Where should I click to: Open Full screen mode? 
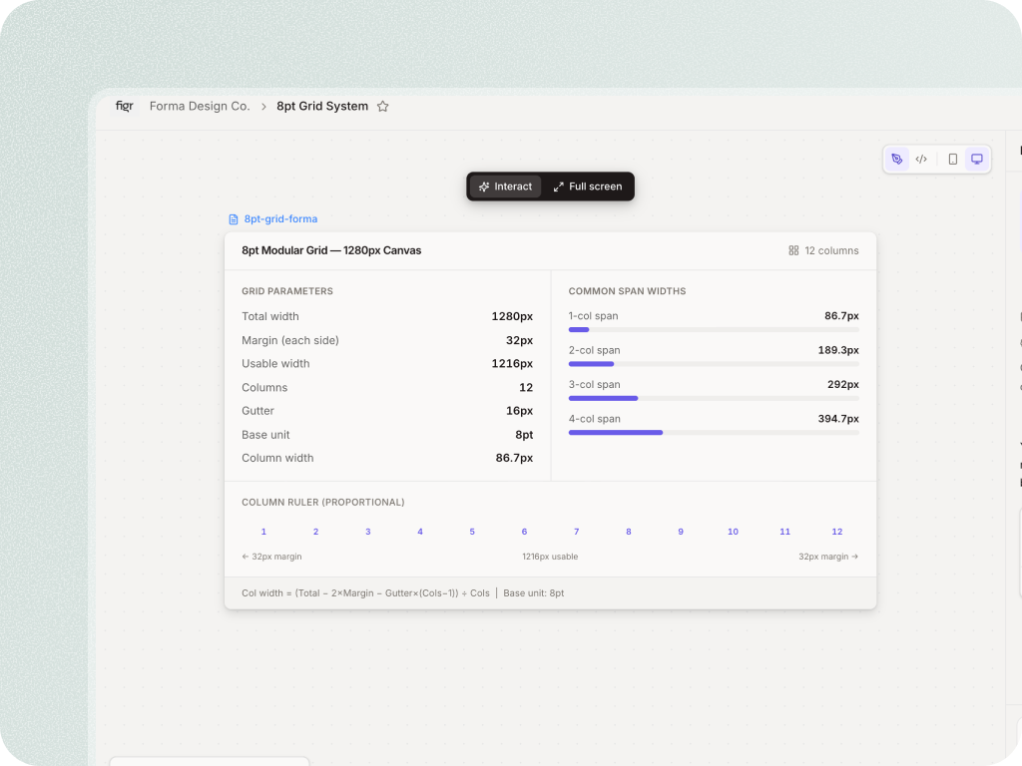[x=587, y=187]
